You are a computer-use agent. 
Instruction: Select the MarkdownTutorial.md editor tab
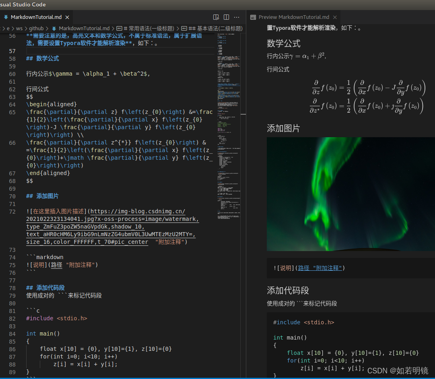click(36, 17)
